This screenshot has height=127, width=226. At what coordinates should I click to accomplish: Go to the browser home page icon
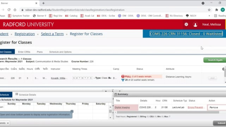[x=15, y=10]
